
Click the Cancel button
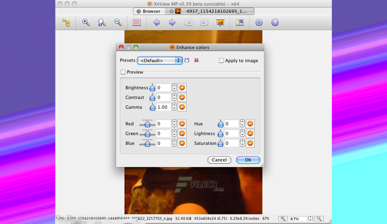coord(219,160)
